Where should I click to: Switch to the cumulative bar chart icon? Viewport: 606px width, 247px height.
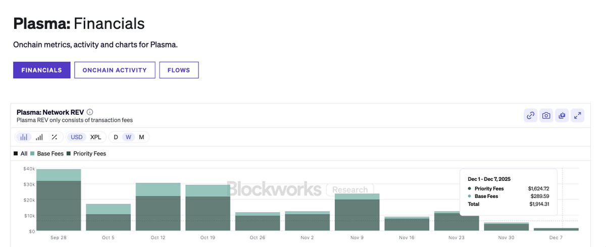coord(39,137)
